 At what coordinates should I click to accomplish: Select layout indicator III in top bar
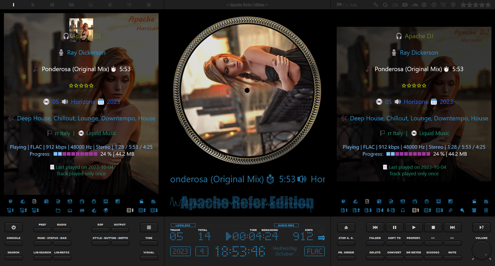(52, 5)
